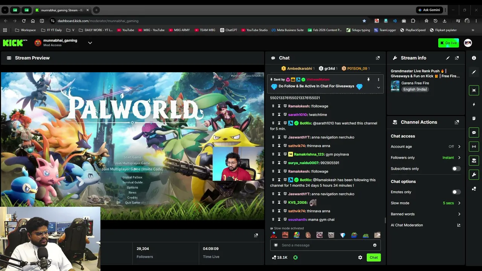The image size is (482, 271).
Task: Click the English (India) language tag
Action: click(415, 90)
